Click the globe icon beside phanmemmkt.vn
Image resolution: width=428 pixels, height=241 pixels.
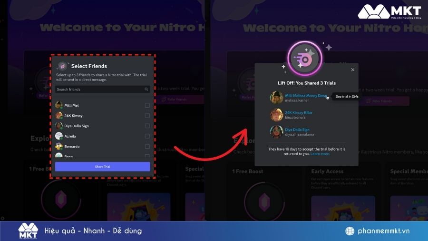point(350,231)
